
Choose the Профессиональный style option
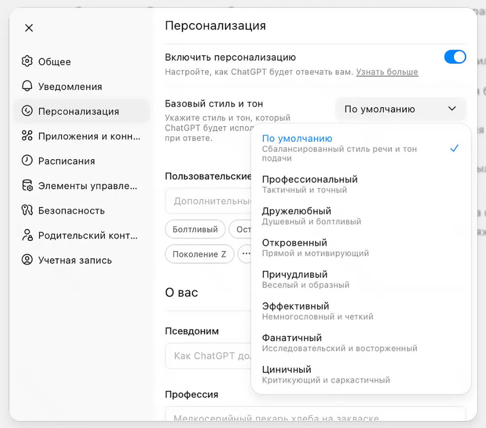tap(310, 184)
